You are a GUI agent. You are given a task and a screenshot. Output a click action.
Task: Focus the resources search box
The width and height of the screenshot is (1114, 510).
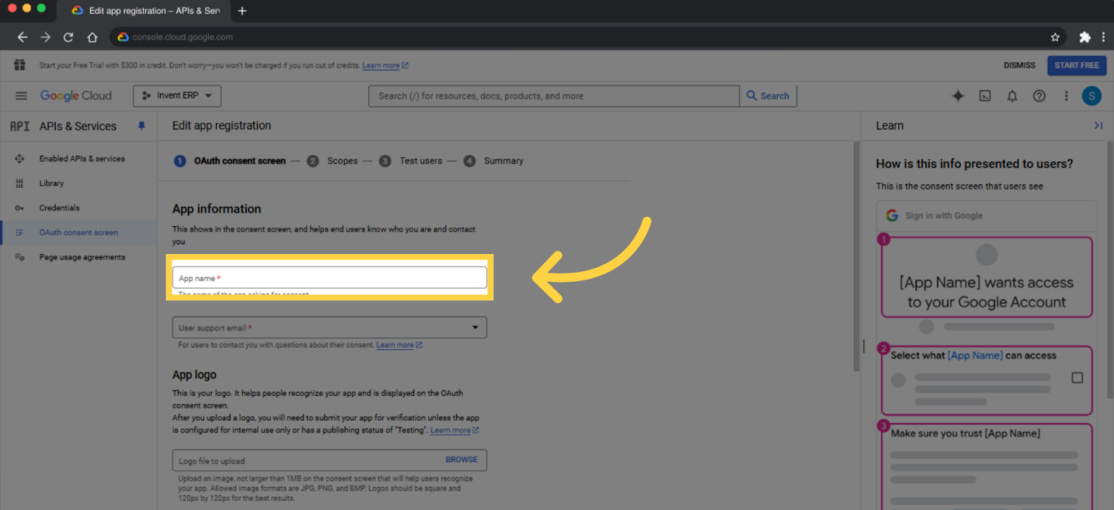point(554,96)
